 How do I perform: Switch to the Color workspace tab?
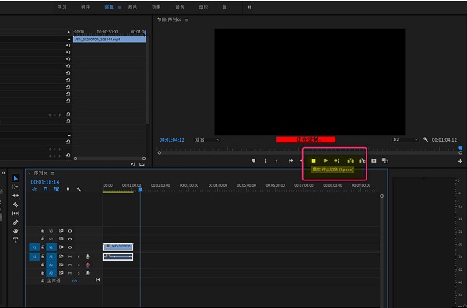pyautogui.click(x=132, y=7)
